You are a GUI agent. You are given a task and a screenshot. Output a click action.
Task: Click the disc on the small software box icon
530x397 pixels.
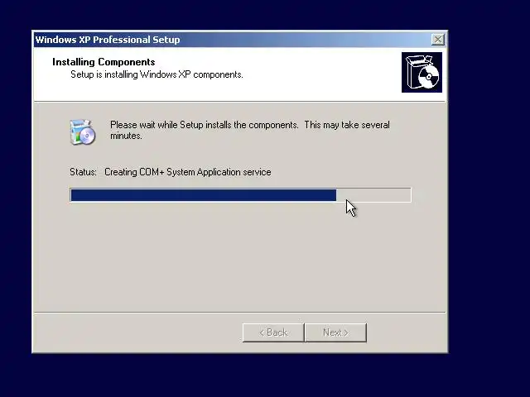89,136
